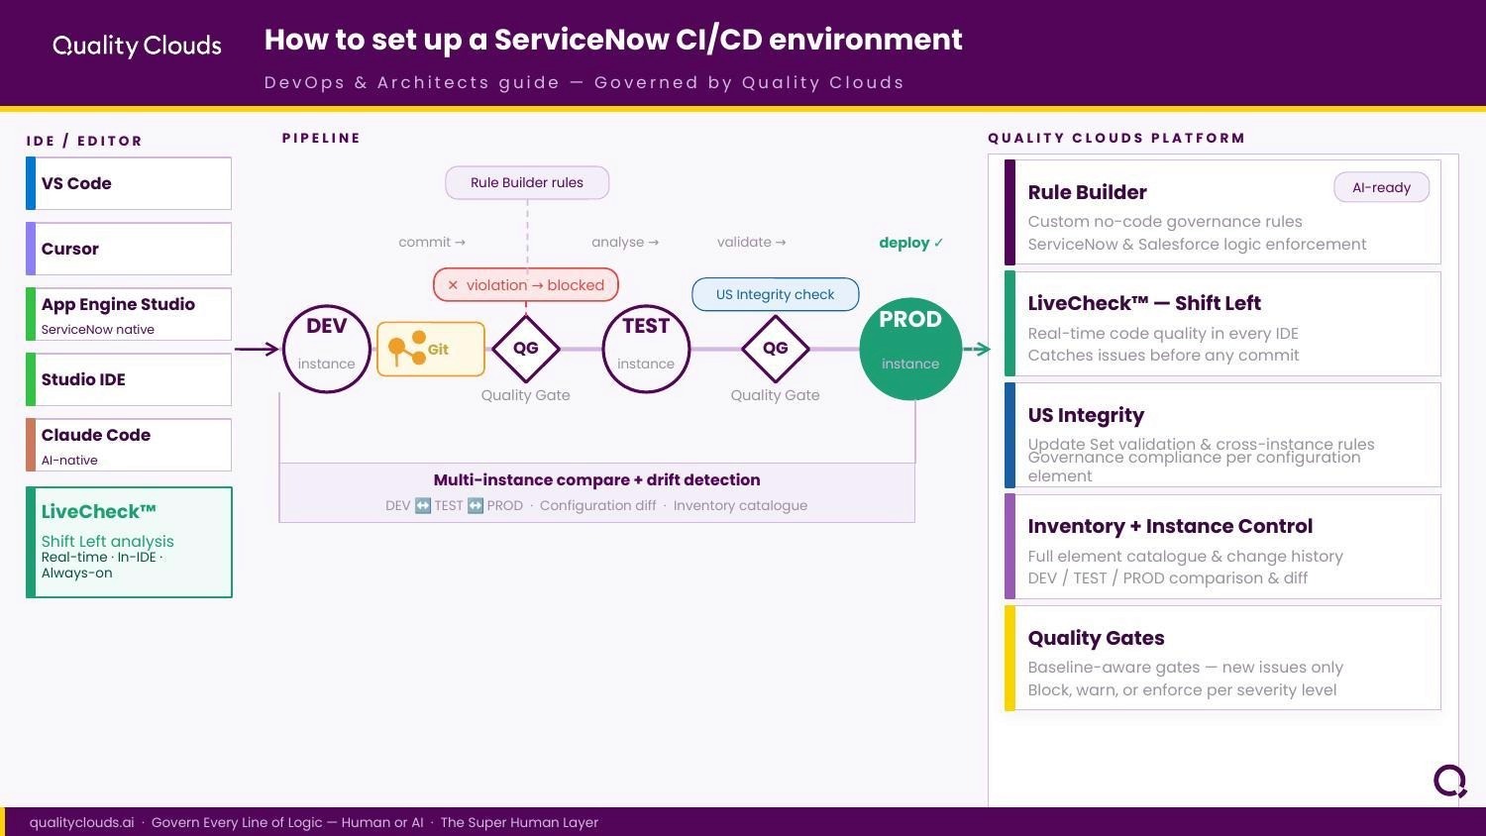The image size is (1486, 836).
Task: Click the 'Configuration diff' text
Action: [597, 505]
